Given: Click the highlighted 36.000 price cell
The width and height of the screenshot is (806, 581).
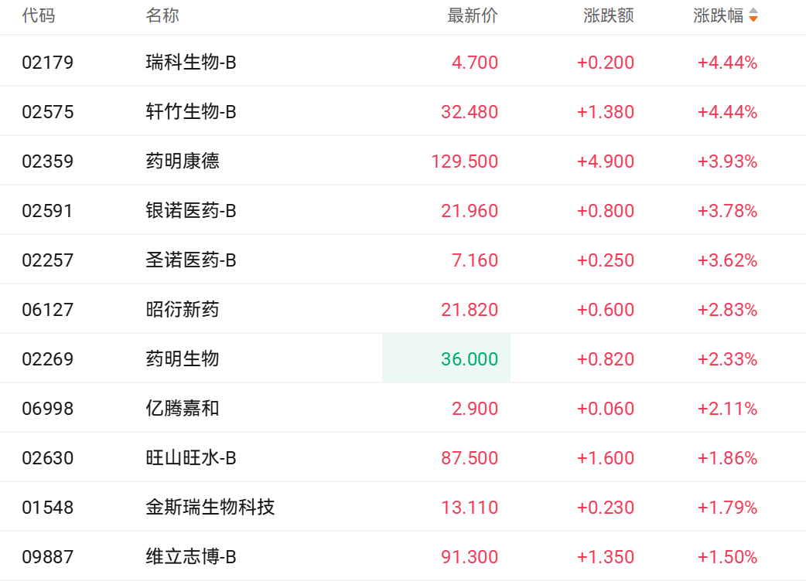Looking at the screenshot, I should click(470, 359).
